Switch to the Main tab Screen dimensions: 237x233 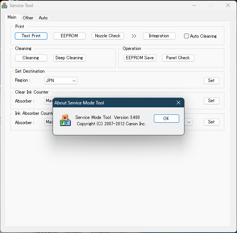click(x=12, y=17)
